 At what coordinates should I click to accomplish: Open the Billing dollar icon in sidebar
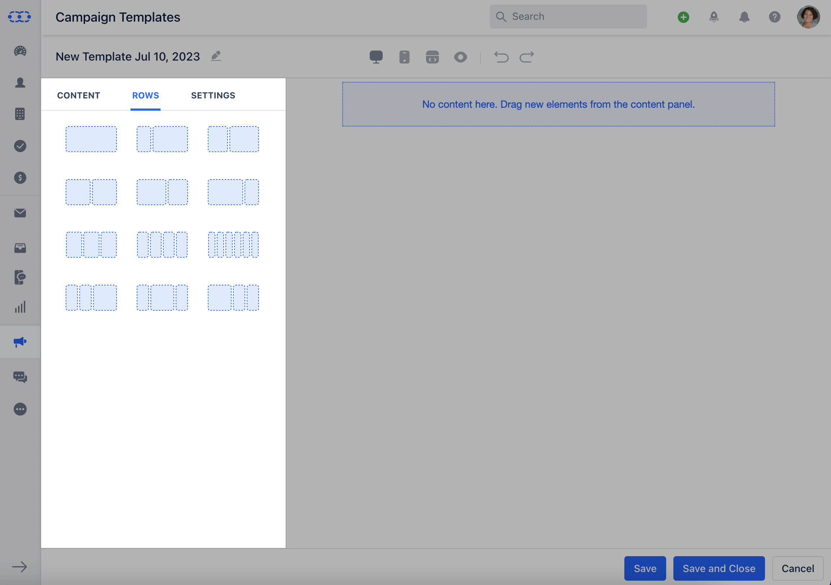(x=21, y=178)
